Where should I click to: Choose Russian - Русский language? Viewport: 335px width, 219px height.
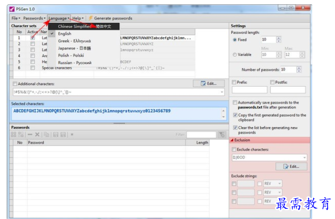point(84,63)
